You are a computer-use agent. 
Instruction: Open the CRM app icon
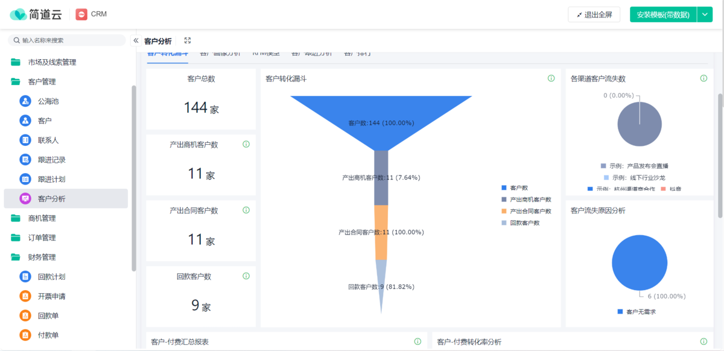point(81,14)
